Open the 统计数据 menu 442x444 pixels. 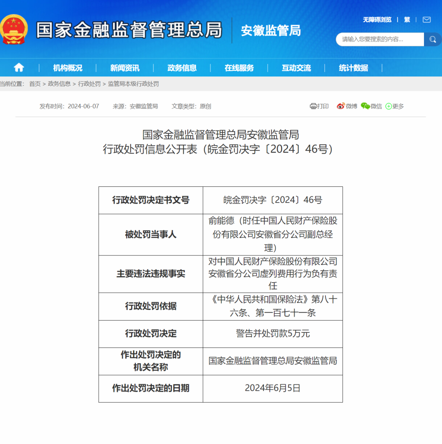point(354,68)
